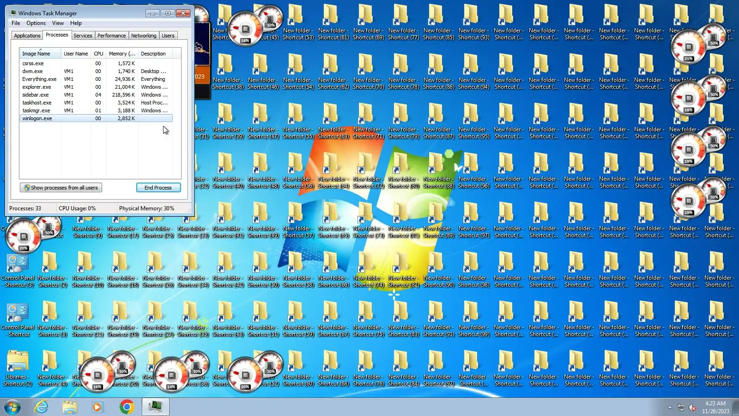Image resolution: width=739 pixels, height=416 pixels.
Task: Click the muted volume tray icon
Action: click(692, 407)
